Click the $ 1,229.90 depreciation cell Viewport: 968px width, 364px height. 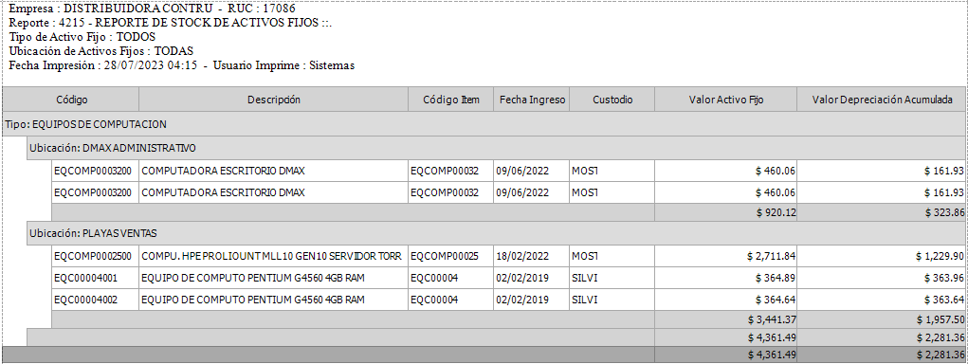[x=882, y=255]
